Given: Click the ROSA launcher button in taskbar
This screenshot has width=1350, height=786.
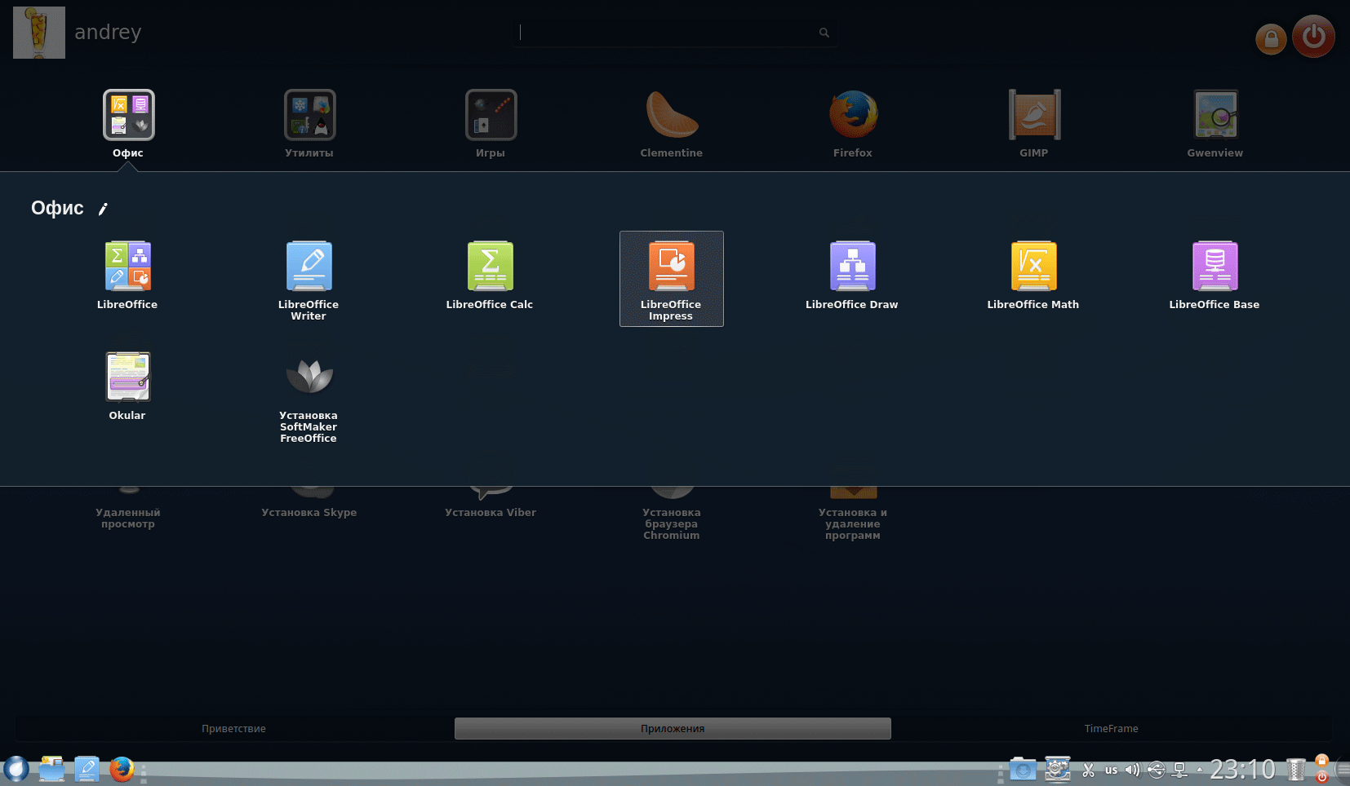Looking at the screenshot, I should click(x=16, y=769).
